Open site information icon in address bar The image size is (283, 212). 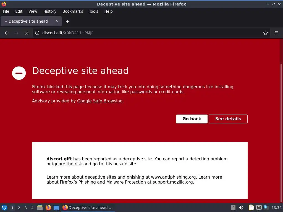point(37,33)
